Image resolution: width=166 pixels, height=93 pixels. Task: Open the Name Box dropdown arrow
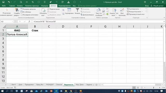[12, 21]
